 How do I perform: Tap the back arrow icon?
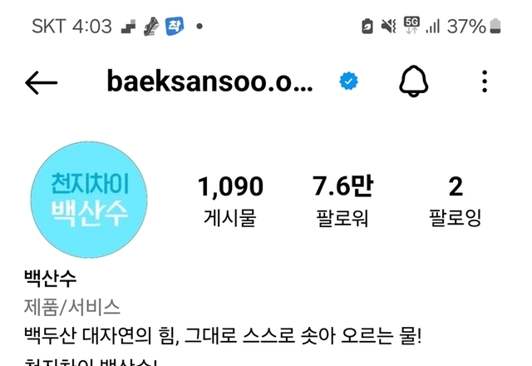point(42,82)
